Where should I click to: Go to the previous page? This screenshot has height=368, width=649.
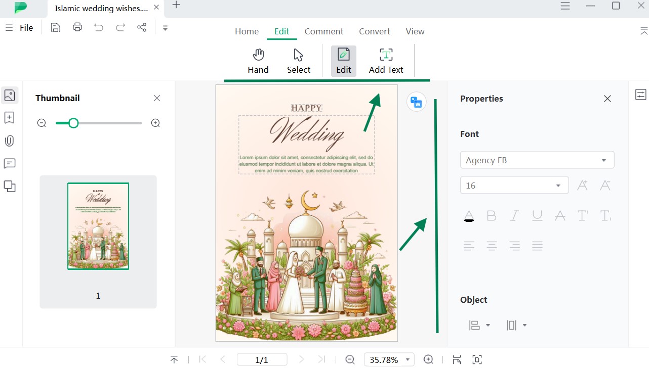pyautogui.click(x=223, y=359)
